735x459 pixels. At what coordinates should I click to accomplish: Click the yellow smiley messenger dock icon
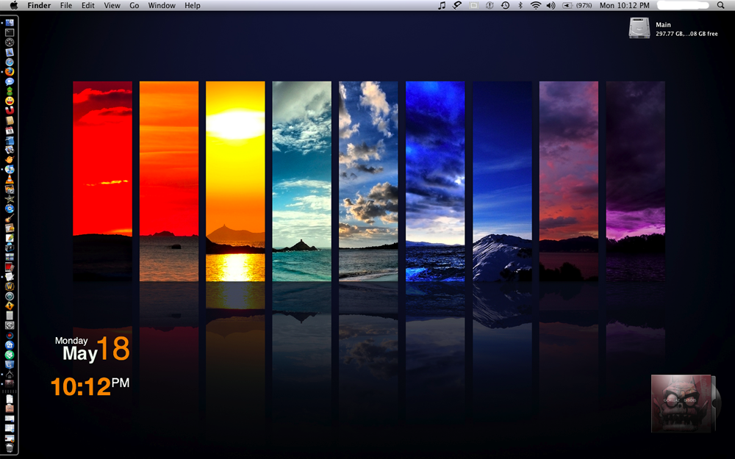tap(10, 101)
